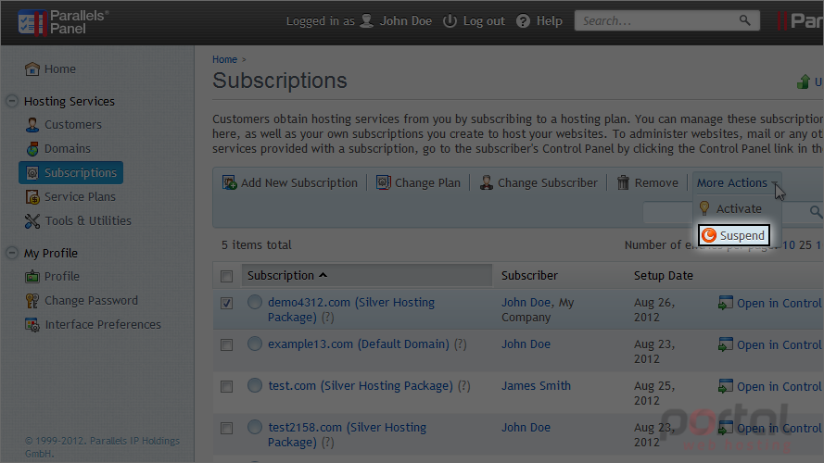Click the Activate light bulb icon
Screen dimensions: 824x463
pyautogui.click(x=704, y=208)
